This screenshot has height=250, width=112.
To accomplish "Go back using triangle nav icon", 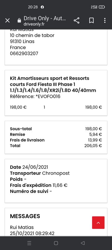I will click(x=83, y=243).
